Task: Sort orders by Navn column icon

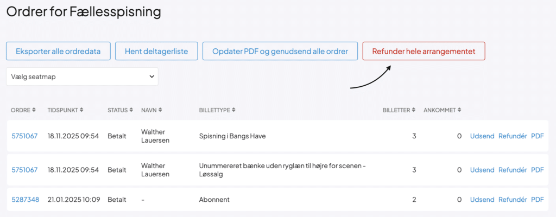Action: pyautogui.click(x=161, y=110)
